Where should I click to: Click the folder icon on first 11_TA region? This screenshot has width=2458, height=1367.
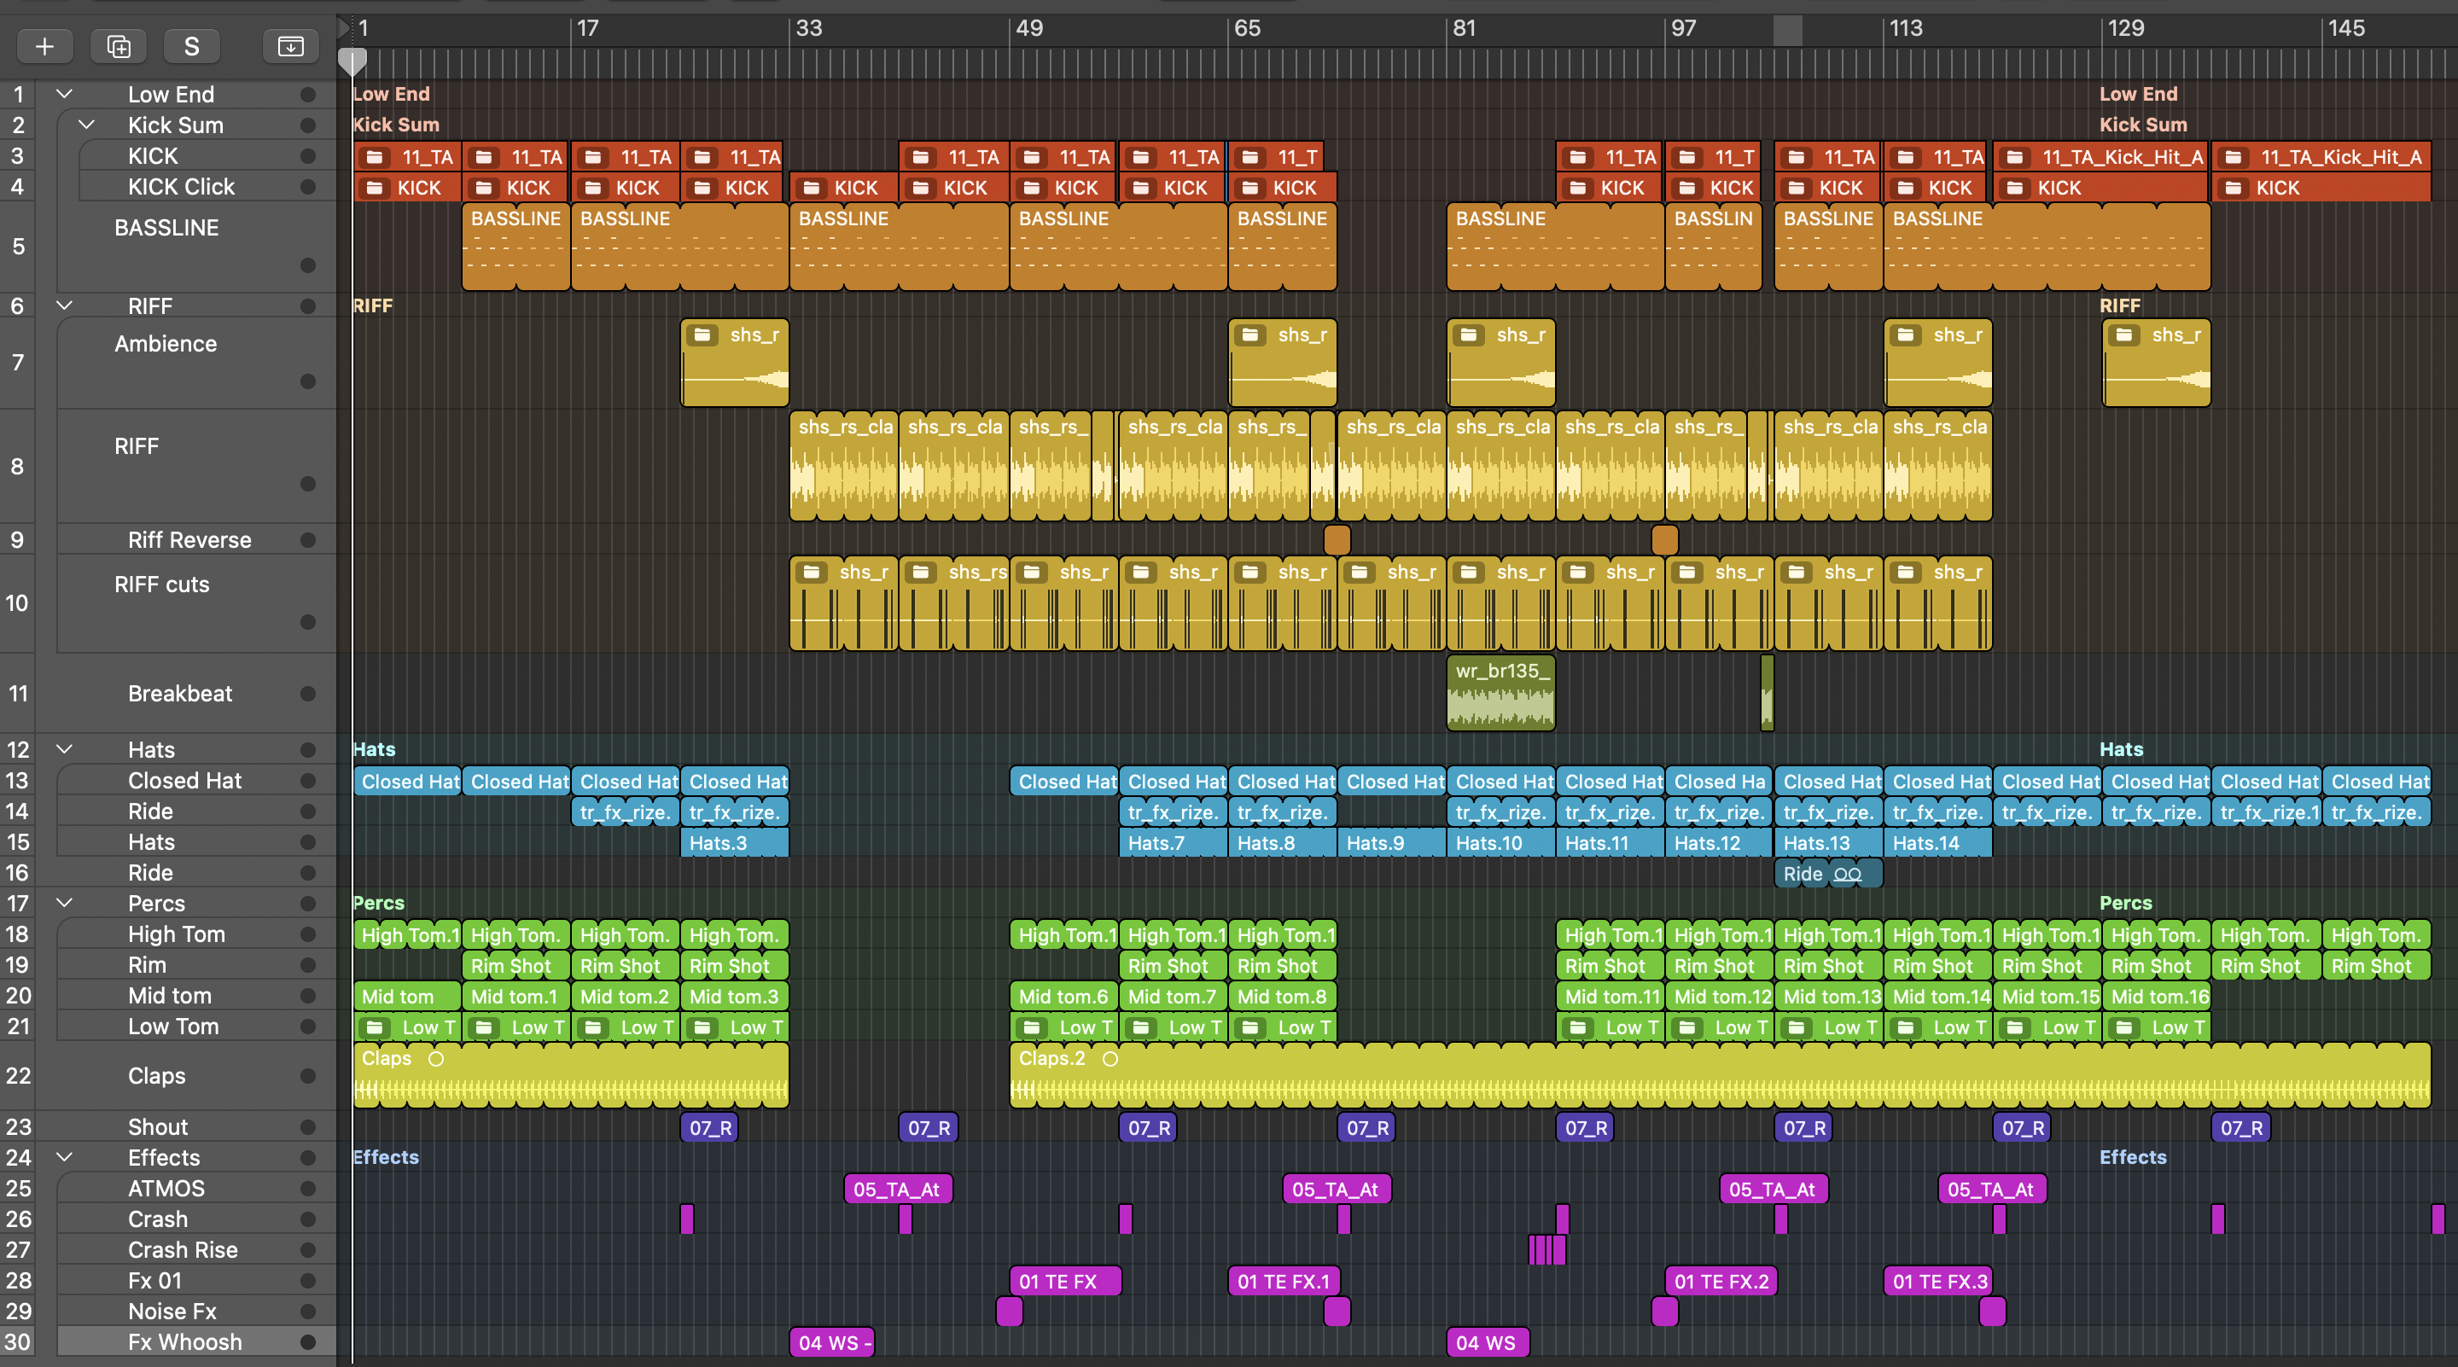pos(375,157)
